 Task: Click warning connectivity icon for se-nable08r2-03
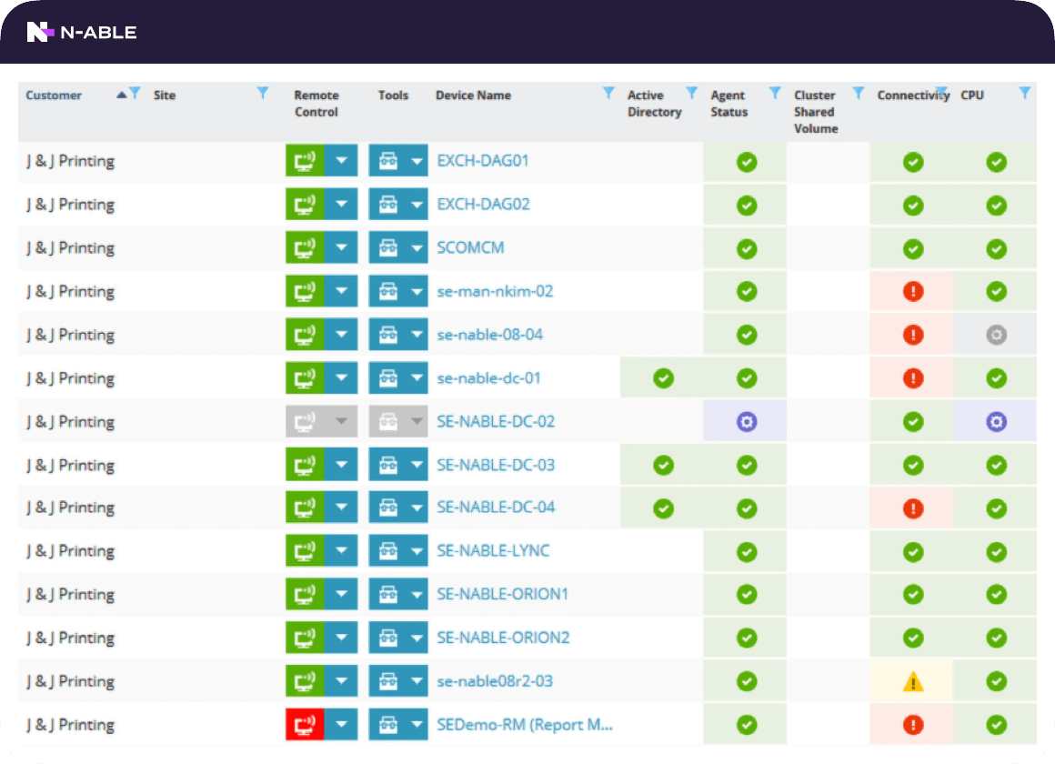(x=912, y=681)
